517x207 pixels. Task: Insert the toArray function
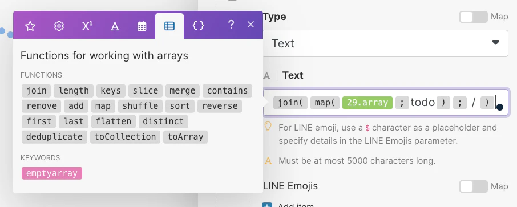coord(185,137)
